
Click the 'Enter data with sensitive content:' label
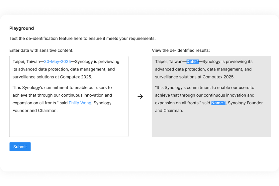tap(41, 50)
